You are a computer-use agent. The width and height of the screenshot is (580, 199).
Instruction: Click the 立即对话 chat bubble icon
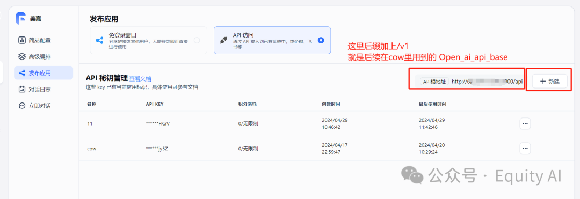click(x=22, y=106)
